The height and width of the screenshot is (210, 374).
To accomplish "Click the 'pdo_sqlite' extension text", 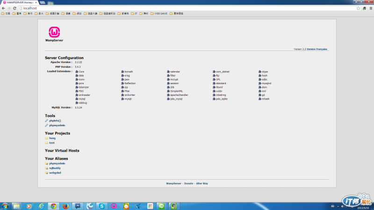I will click(222, 99).
